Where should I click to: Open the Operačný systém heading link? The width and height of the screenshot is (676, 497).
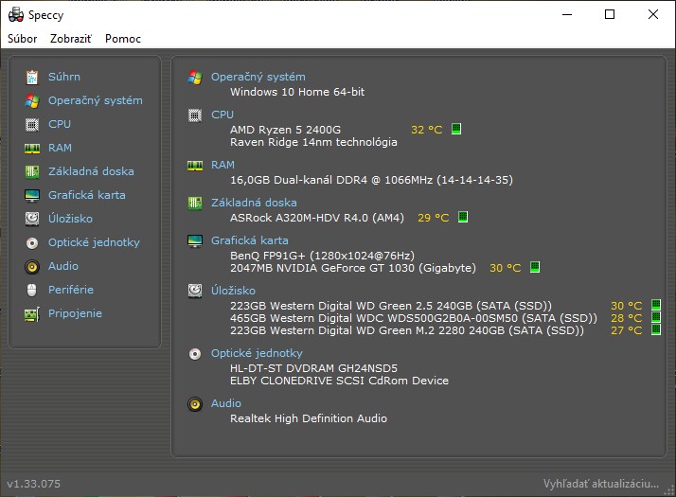point(258,77)
